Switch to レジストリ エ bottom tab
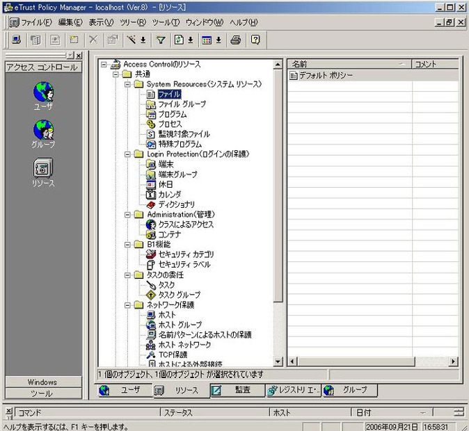This screenshot has height=431, width=469. [293, 390]
